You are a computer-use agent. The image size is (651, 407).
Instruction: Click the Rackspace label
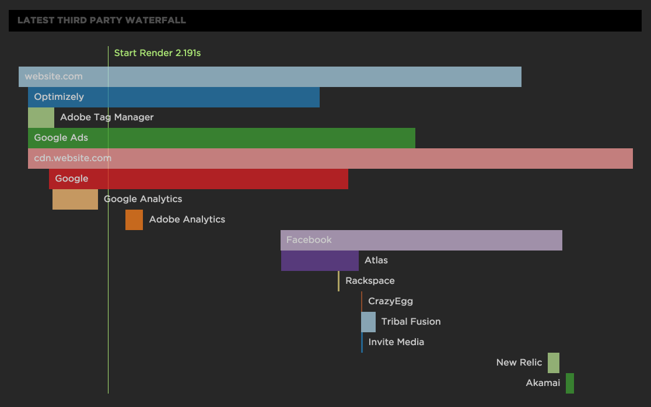(x=370, y=281)
